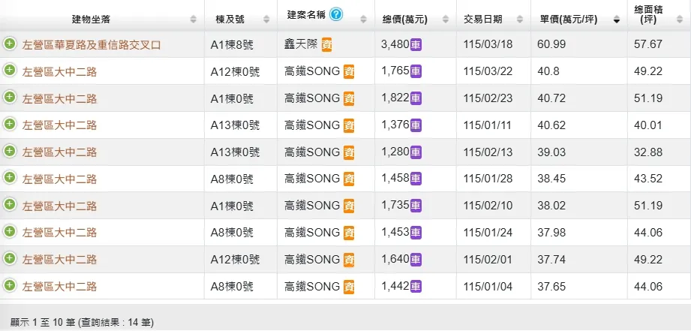Click the purple 車 icon next to 1,458
The image size is (691, 331).
pos(416,179)
